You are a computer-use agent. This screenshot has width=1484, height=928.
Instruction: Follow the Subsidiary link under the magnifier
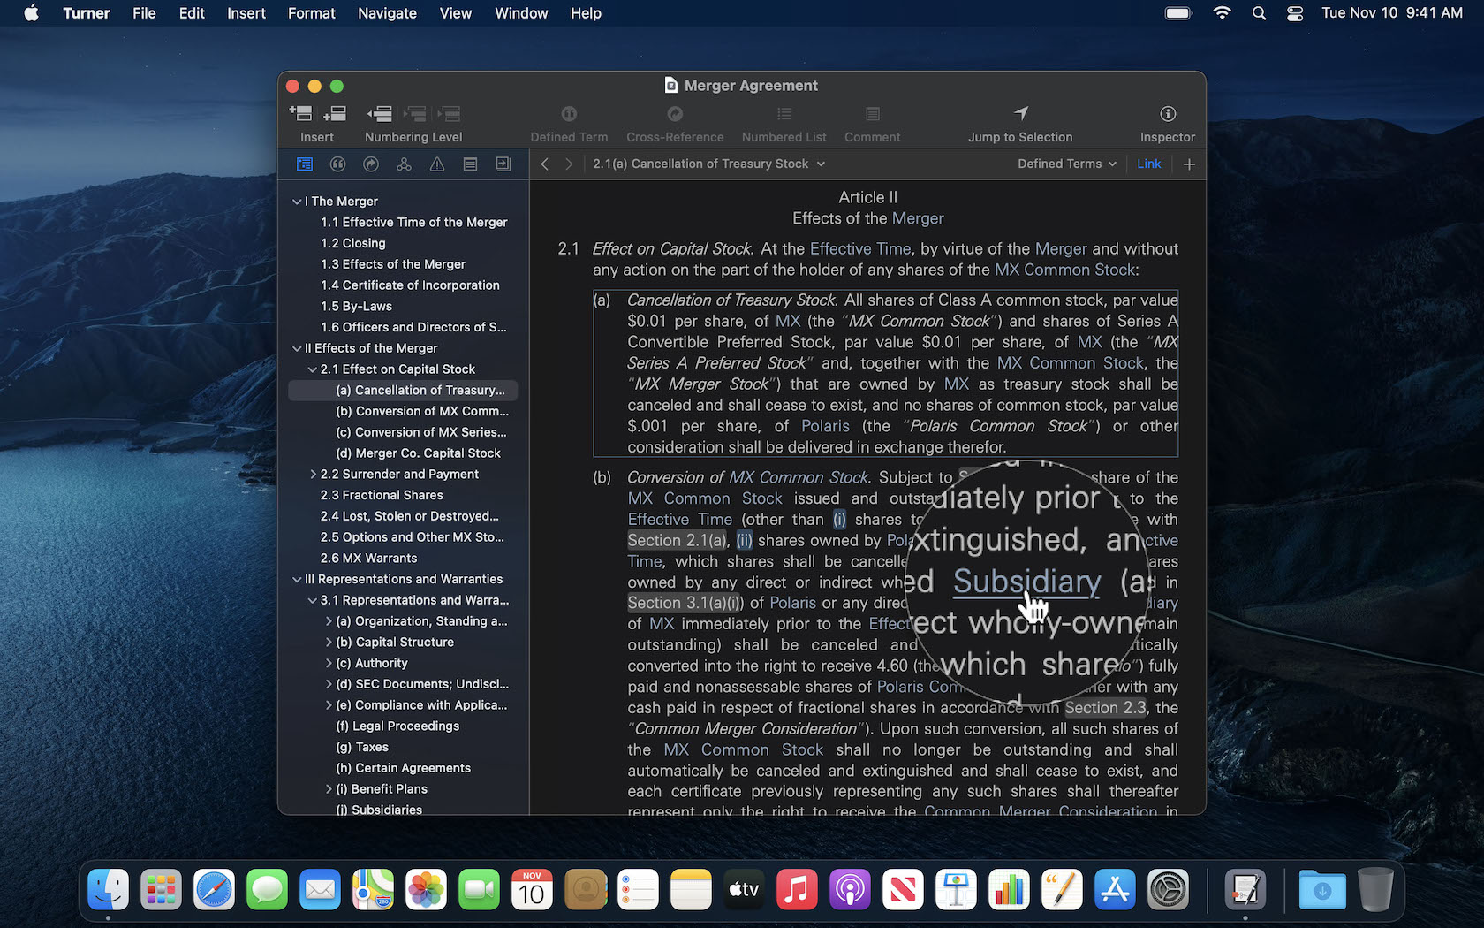click(x=1027, y=582)
